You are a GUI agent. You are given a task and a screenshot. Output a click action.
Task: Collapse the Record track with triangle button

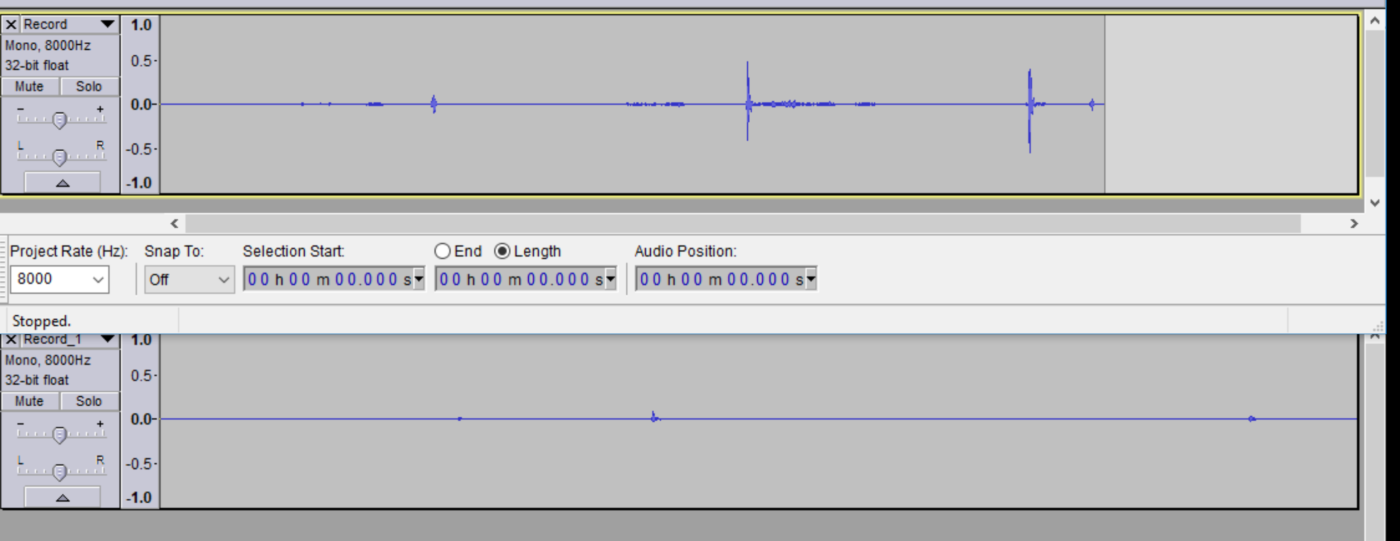[63, 183]
